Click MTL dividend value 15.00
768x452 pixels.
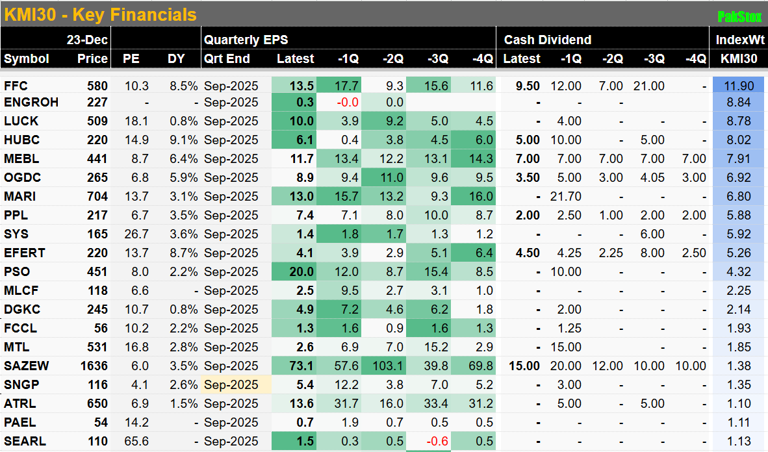(x=566, y=347)
